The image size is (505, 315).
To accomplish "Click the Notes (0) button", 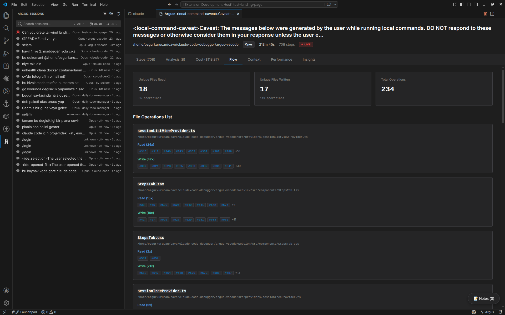I will coord(484,298).
